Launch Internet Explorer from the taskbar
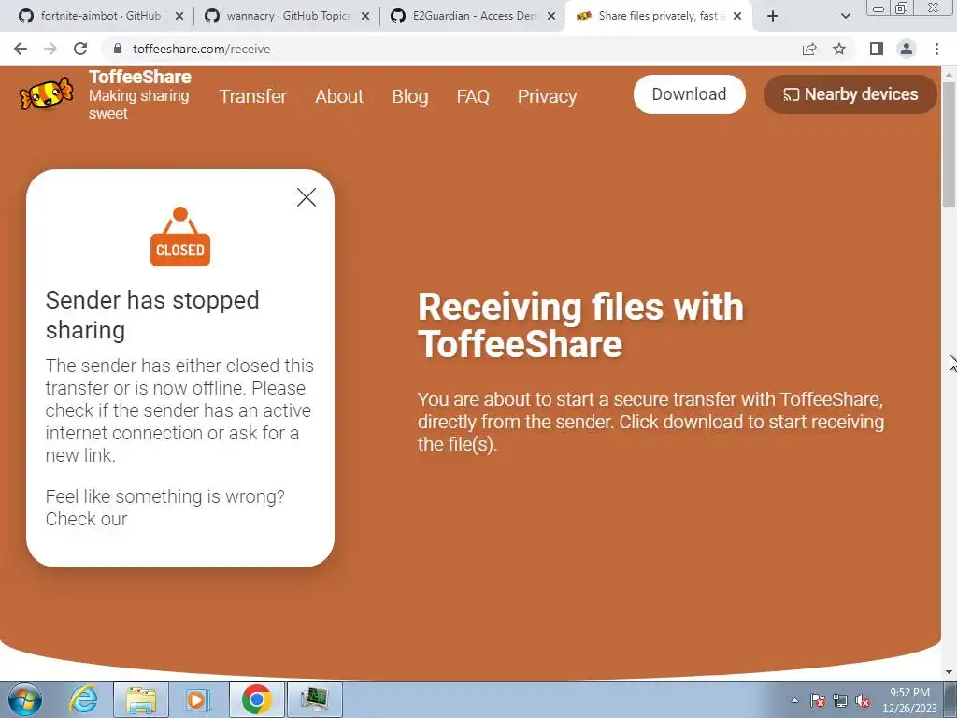The height and width of the screenshot is (718, 957). point(83,699)
